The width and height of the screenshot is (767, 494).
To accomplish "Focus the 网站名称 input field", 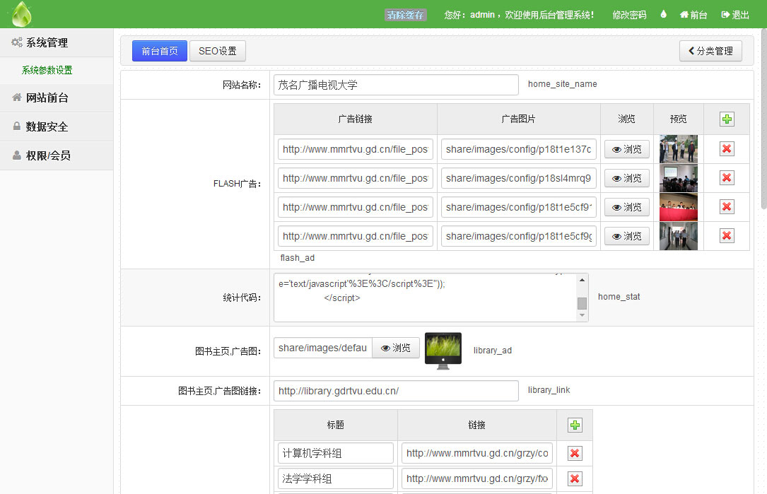I will pyautogui.click(x=396, y=85).
